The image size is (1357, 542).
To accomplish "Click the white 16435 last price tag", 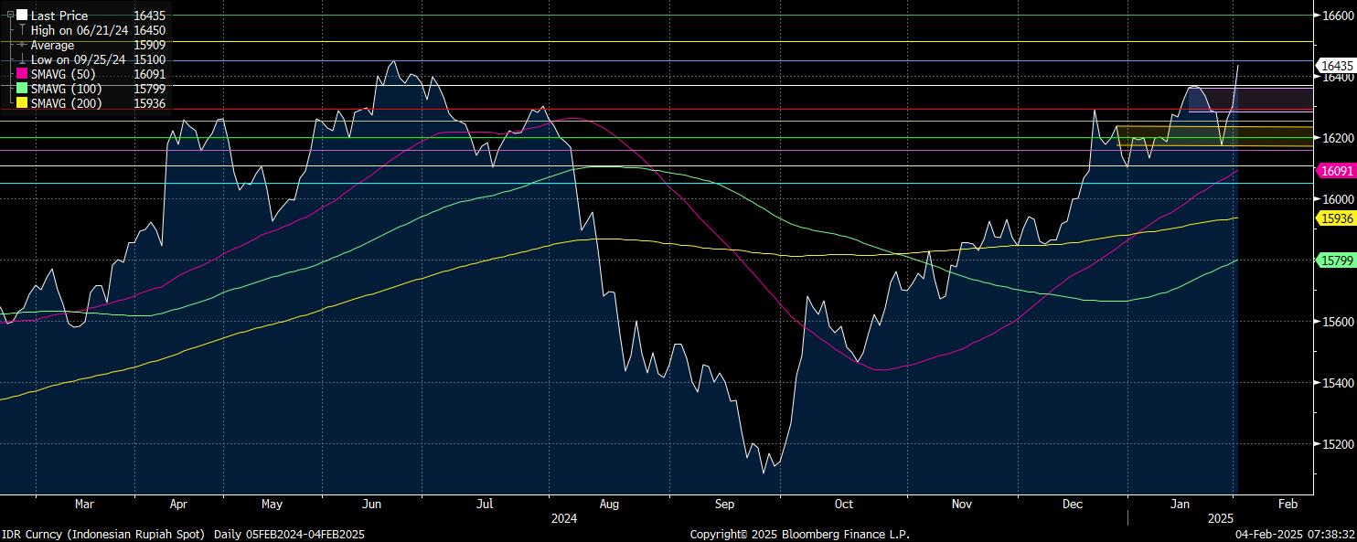I will click(x=1337, y=66).
